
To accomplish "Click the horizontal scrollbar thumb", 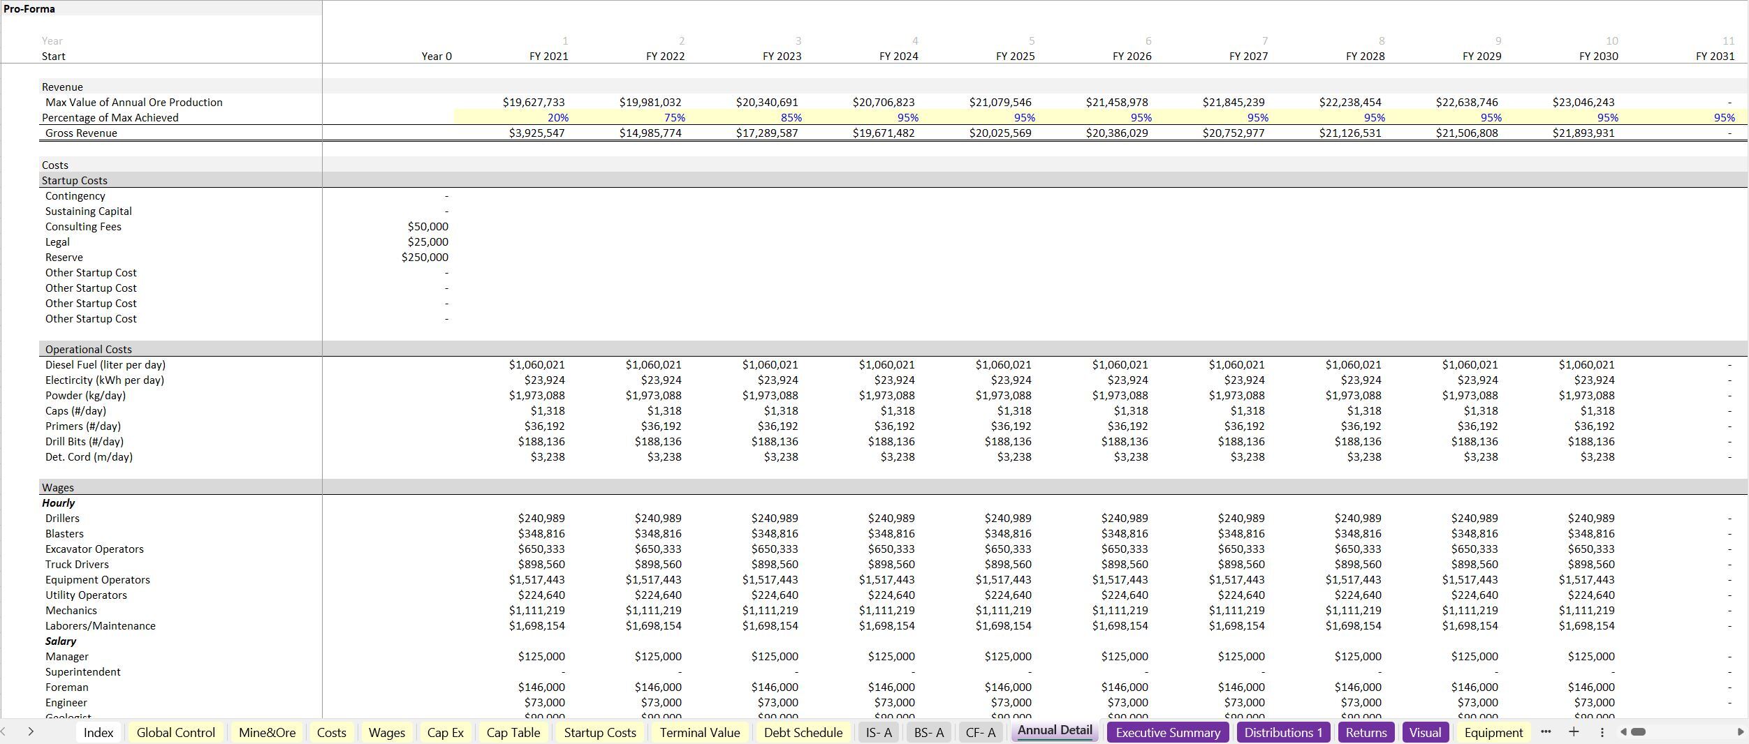I will (x=1639, y=733).
